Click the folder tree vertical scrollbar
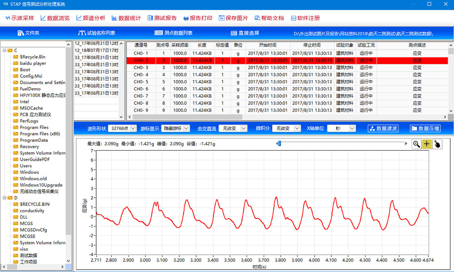This screenshot has width=454, height=272. 69,141
